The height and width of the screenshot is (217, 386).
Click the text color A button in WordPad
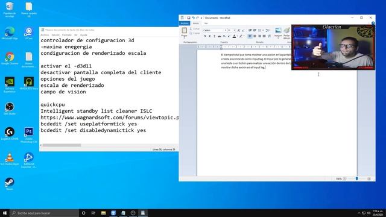(234, 36)
